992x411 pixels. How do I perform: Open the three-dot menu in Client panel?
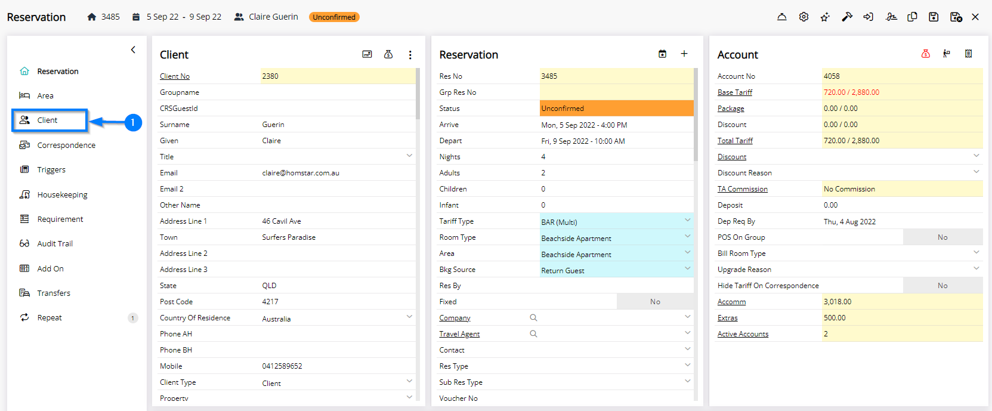click(x=410, y=55)
